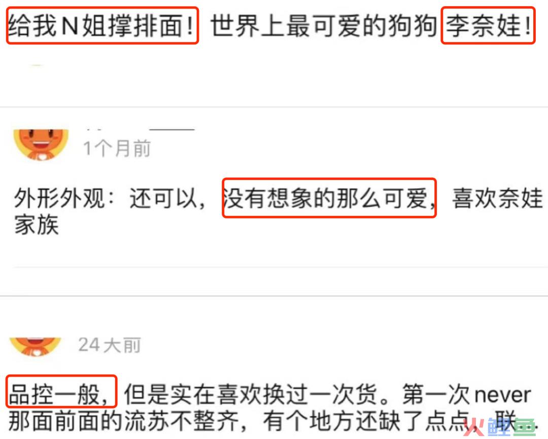Open the avatar of the 24天前 reviewer
Viewport: 548px width, 439px height.
click(x=36, y=346)
